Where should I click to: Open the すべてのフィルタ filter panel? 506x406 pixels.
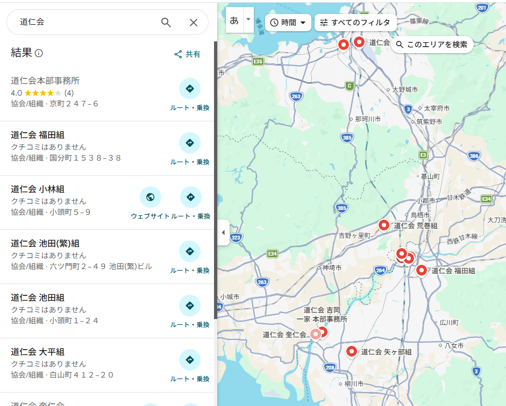point(355,23)
